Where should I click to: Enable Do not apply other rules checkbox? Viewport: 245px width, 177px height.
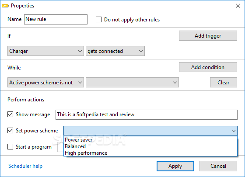click(x=98, y=20)
